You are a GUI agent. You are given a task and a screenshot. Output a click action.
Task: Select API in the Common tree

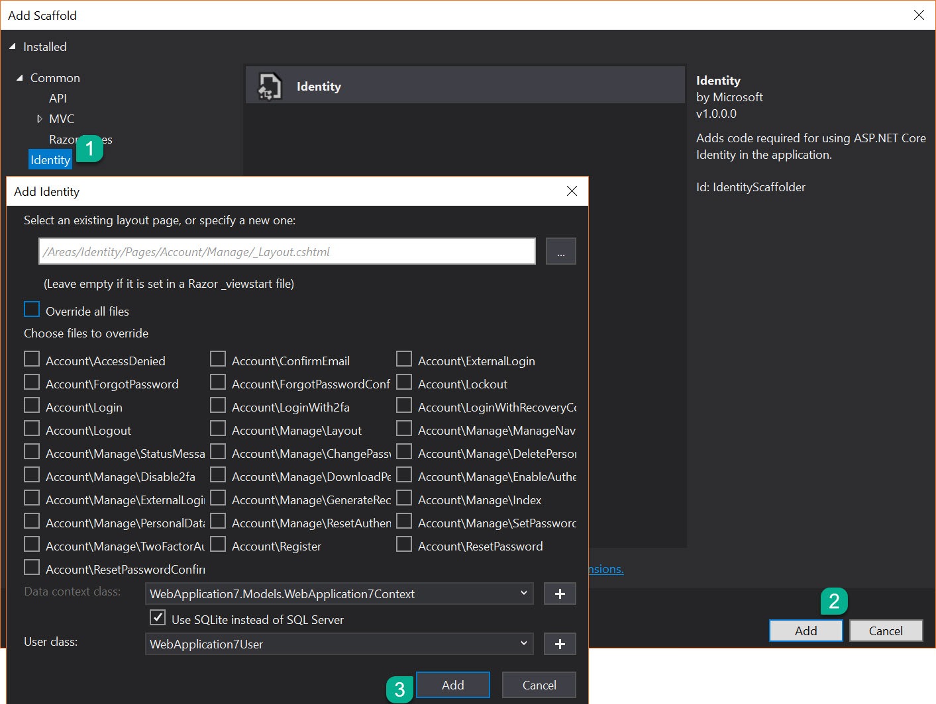(58, 99)
